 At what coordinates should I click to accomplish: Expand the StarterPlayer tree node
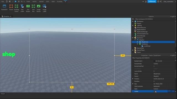pos(133,50)
